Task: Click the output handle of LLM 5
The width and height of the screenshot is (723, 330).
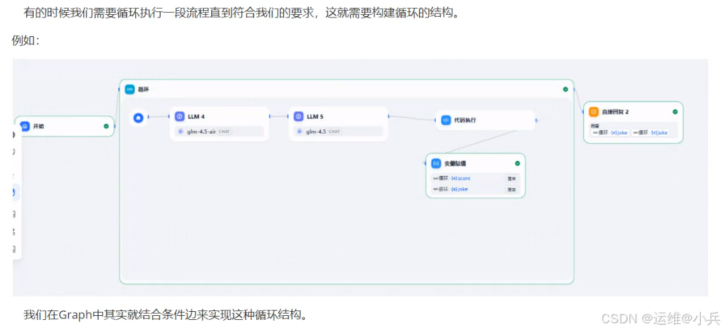Action: coord(389,116)
